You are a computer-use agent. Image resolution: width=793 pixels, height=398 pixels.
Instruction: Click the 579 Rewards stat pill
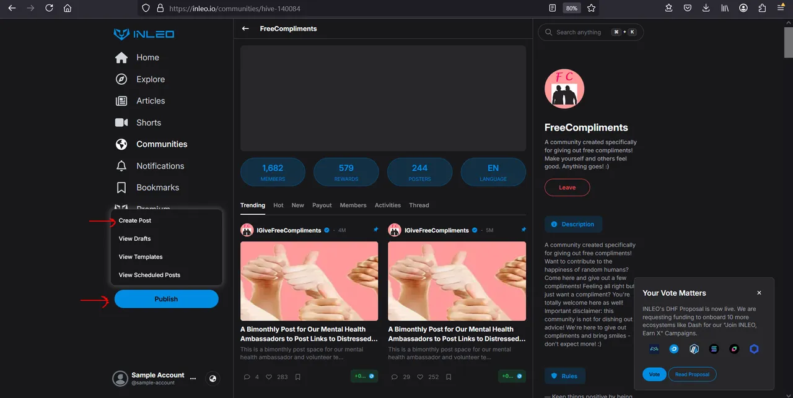click(x=346, y=172)
